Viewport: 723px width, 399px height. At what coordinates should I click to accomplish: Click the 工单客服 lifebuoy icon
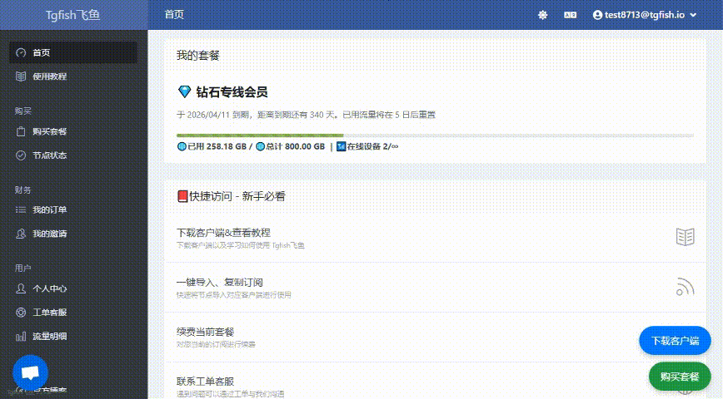(x=22, y=313)
